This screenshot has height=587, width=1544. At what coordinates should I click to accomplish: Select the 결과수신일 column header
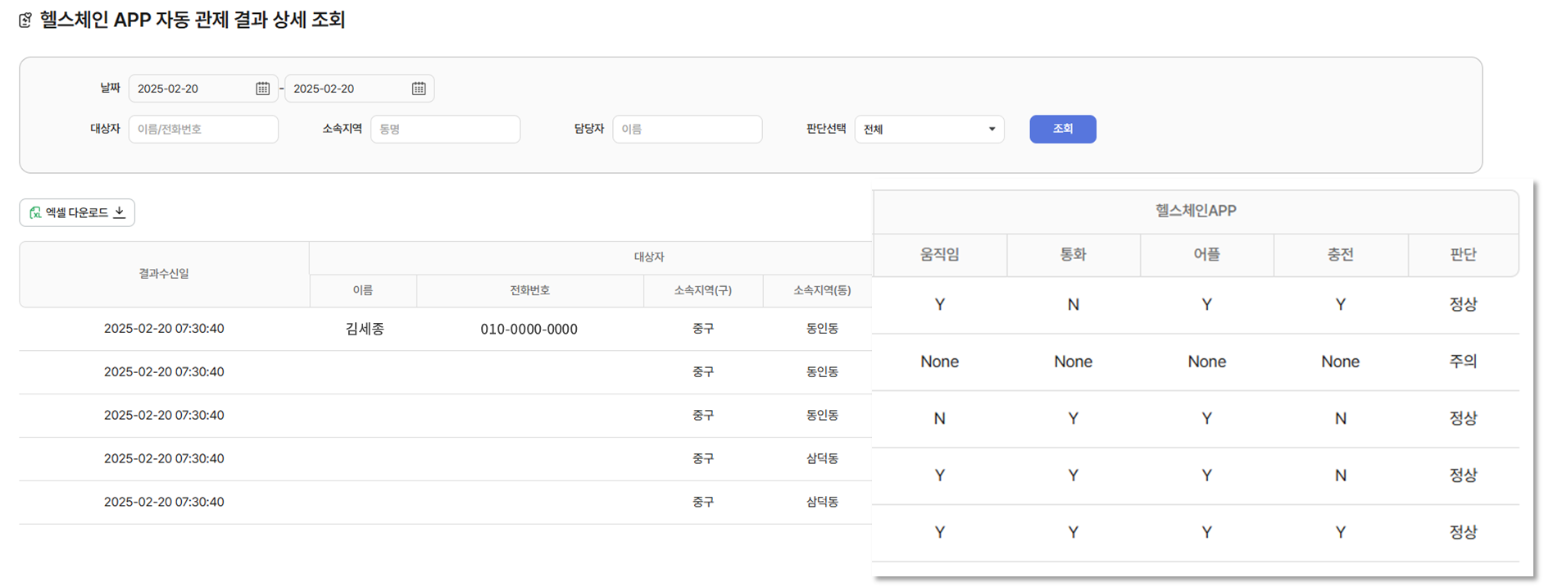click(x=164, y=274)
